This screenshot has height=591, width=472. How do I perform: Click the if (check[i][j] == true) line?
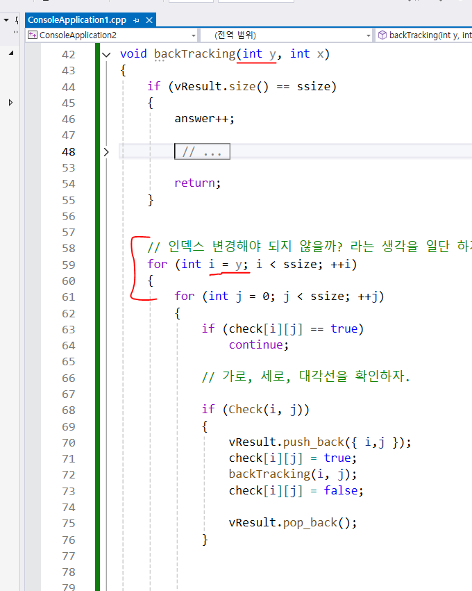click(x=283, y=329)
